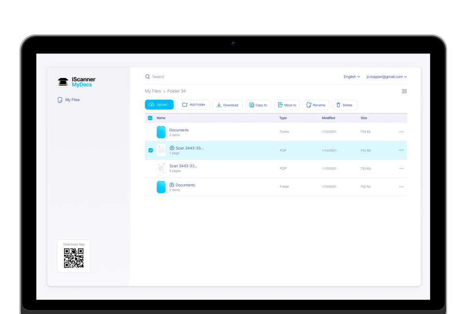This screenshot has width=472, height=314.
Task: Open the 2 pages Scan PDF thumbnail
Action: [161, 169]
